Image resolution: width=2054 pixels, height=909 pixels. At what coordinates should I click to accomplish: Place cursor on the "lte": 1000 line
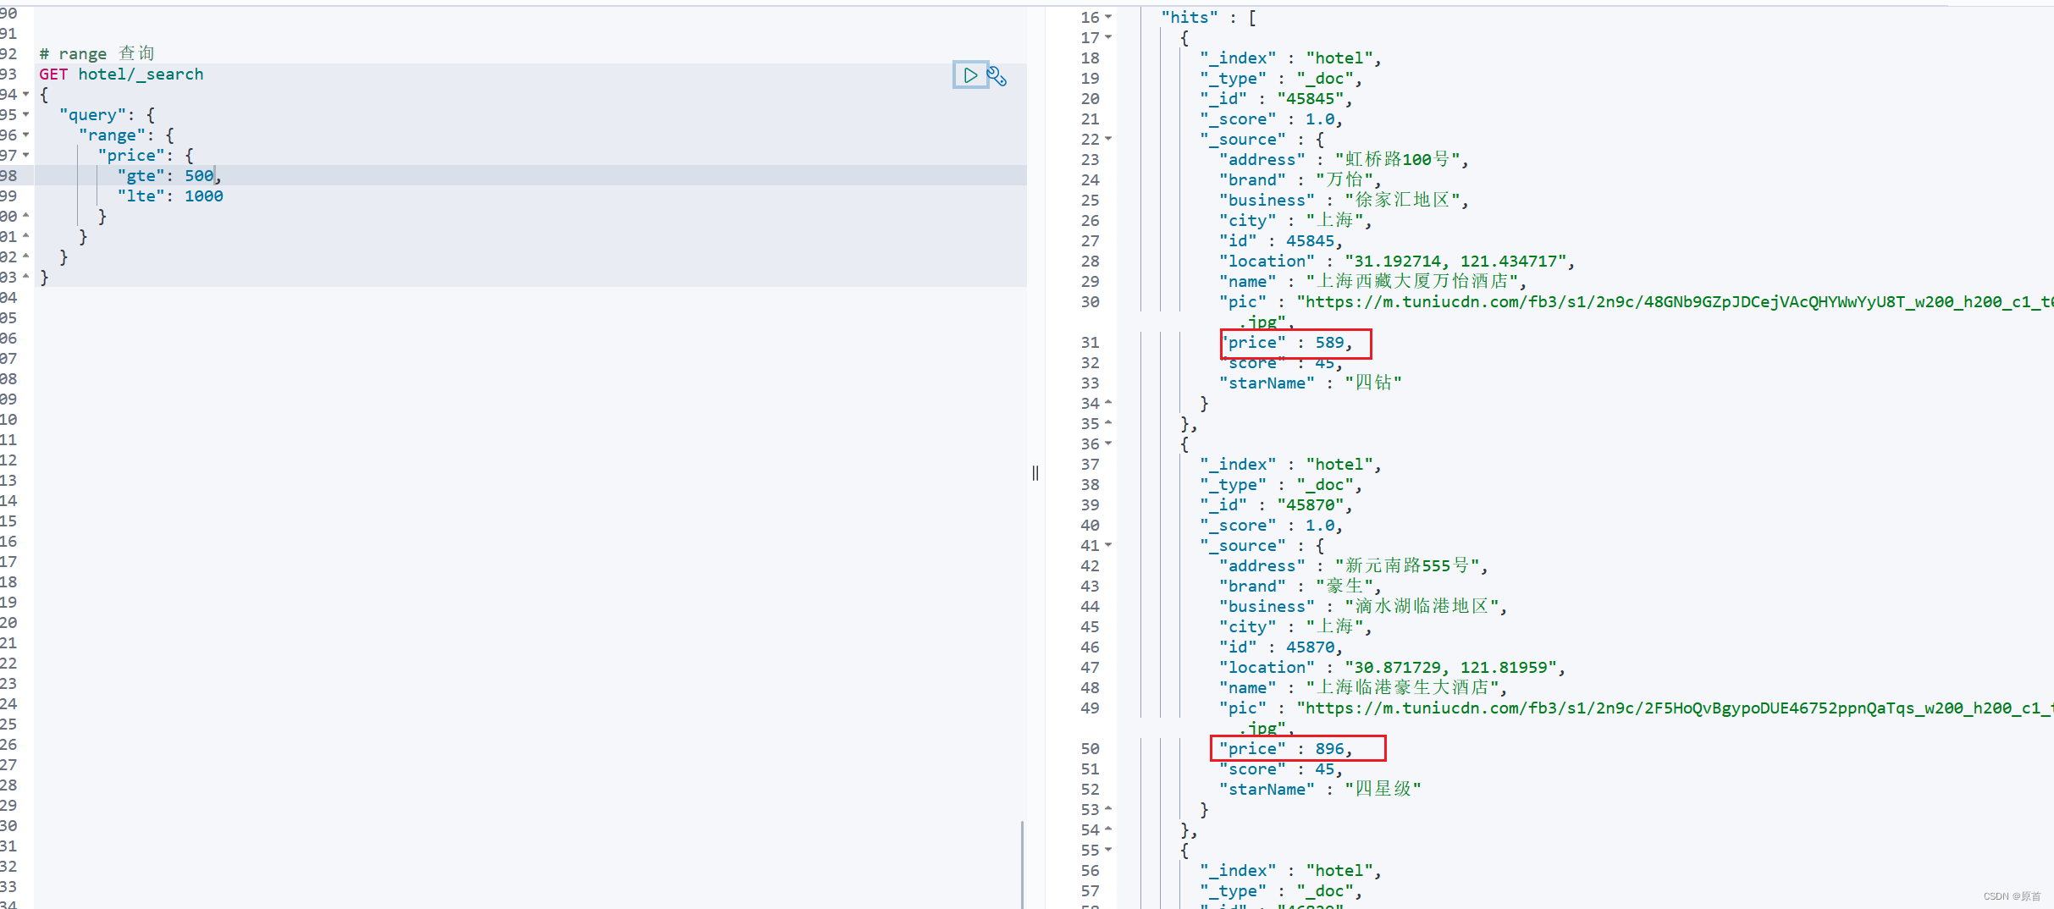[170, 196]
